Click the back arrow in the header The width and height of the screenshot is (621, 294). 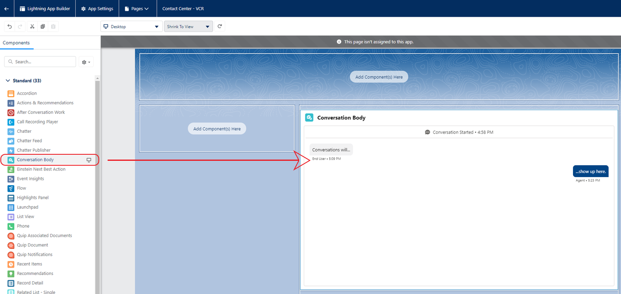point(7,9)
